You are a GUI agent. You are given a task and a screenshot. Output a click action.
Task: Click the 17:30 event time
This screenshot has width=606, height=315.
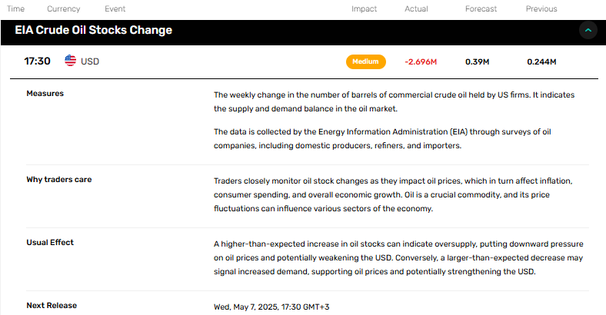click(x=37, y=61)
